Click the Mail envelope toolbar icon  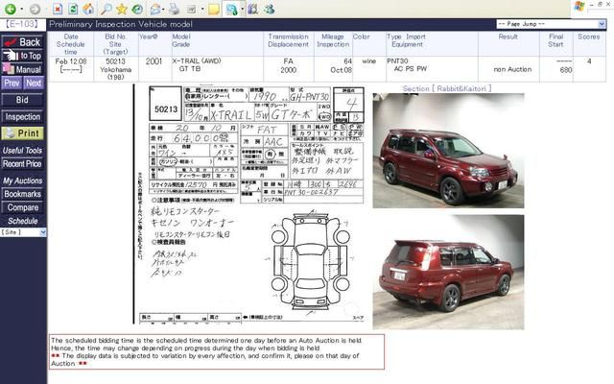[155, 9]
